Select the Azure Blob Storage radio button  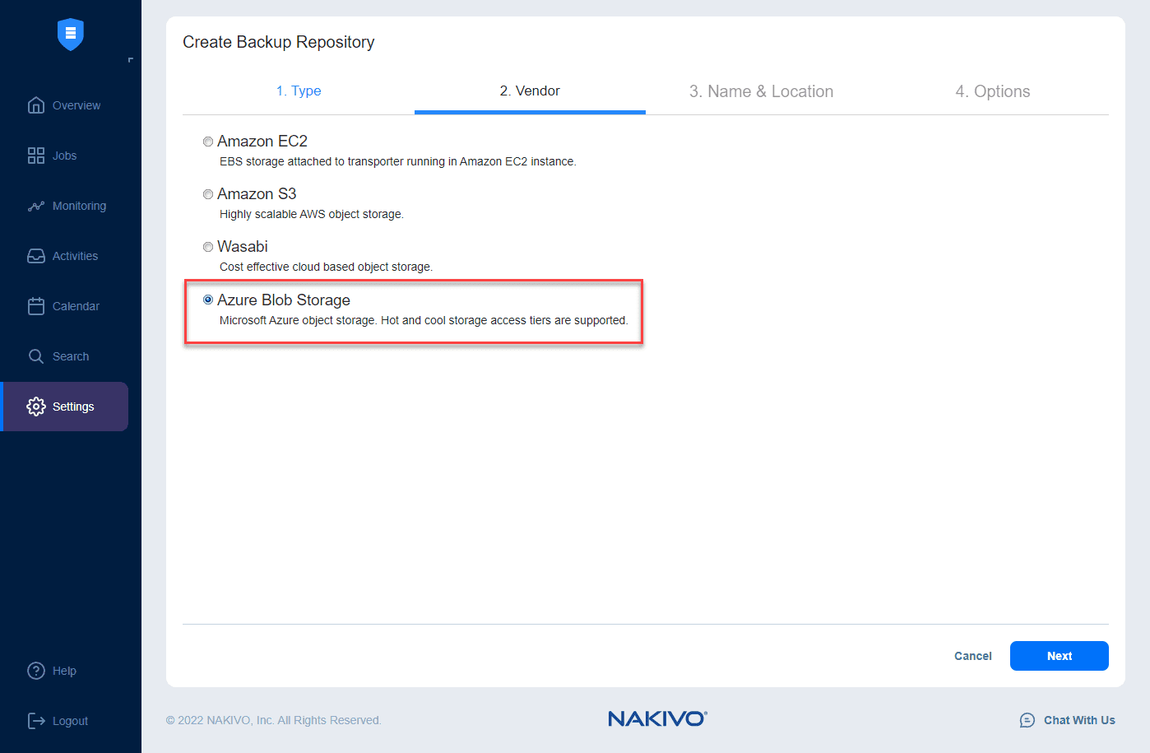(208, 300)
